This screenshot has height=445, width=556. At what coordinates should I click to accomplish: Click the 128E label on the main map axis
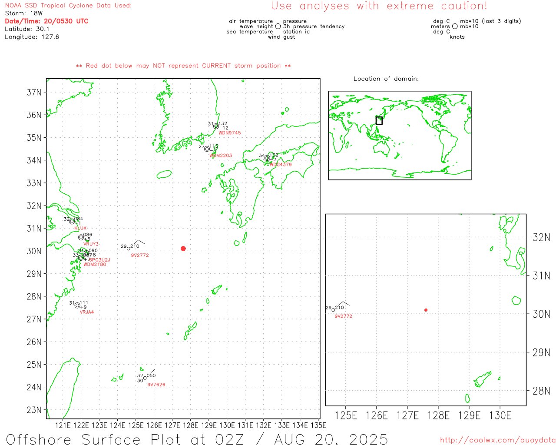(x=190, y=425)
